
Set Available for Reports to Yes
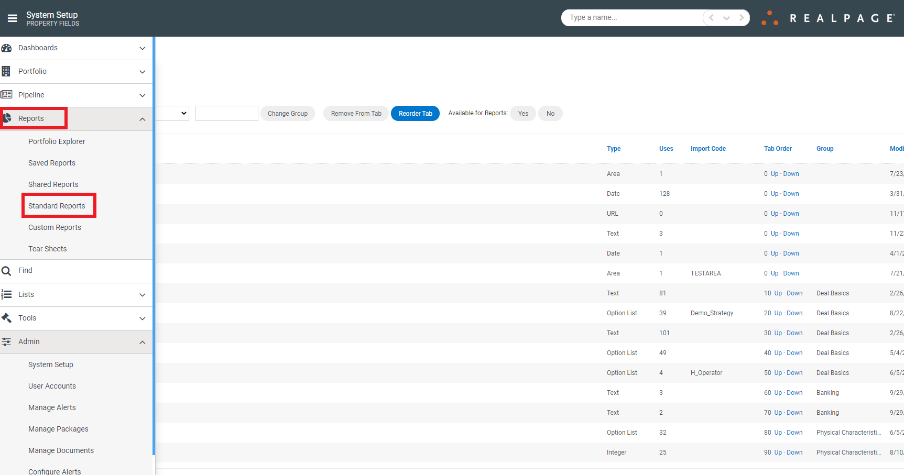point(522,113)
